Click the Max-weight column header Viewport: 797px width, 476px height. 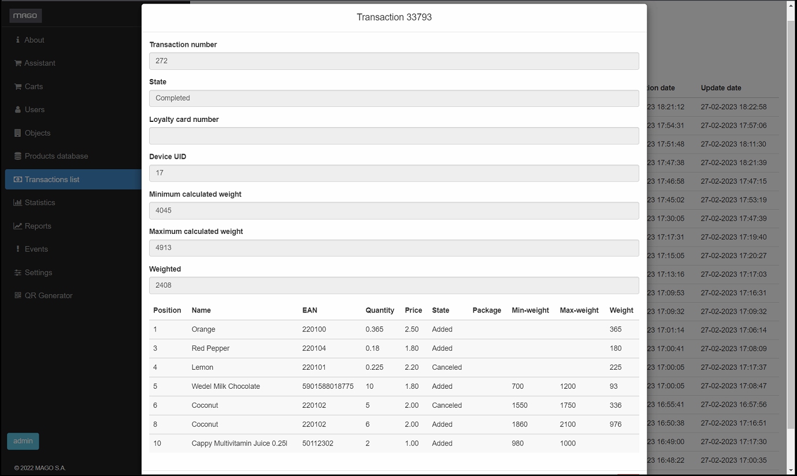579,310
